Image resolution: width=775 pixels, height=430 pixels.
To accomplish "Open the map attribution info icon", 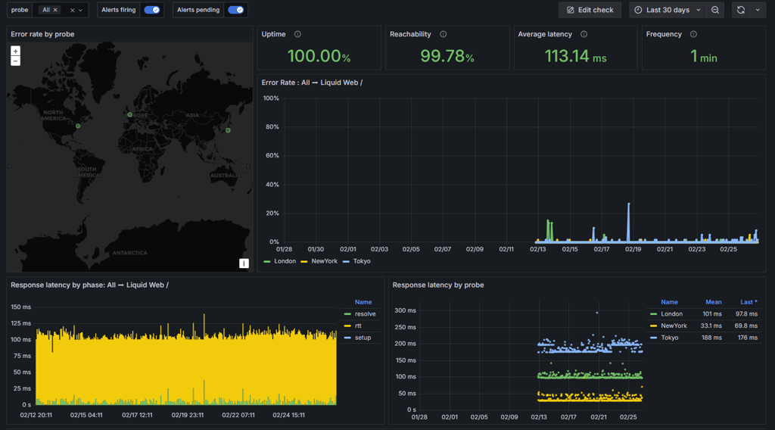I will [x=244, y=263].
